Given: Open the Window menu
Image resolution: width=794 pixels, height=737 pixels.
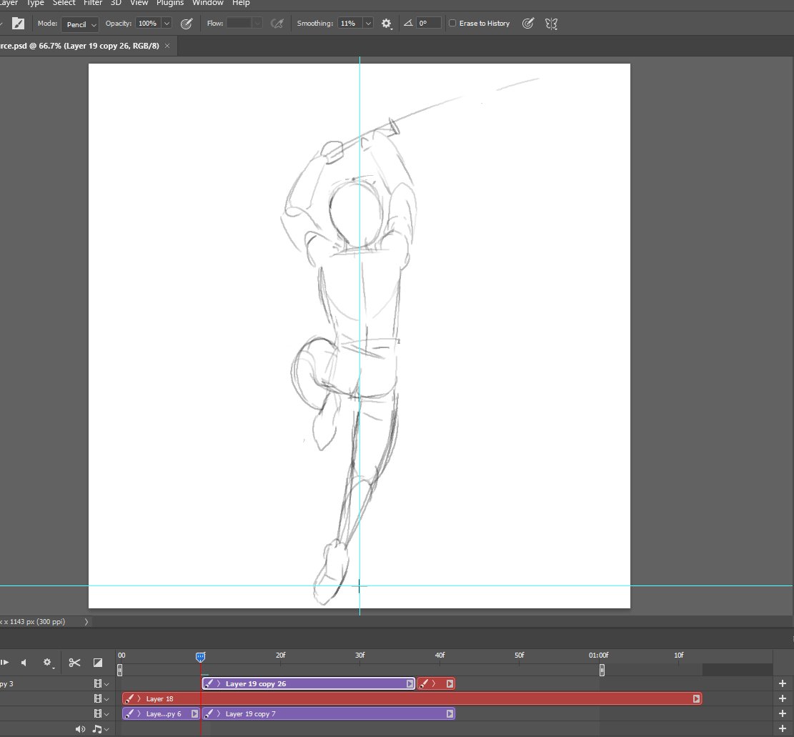Looking at the screenshot, I should point(208,3).
